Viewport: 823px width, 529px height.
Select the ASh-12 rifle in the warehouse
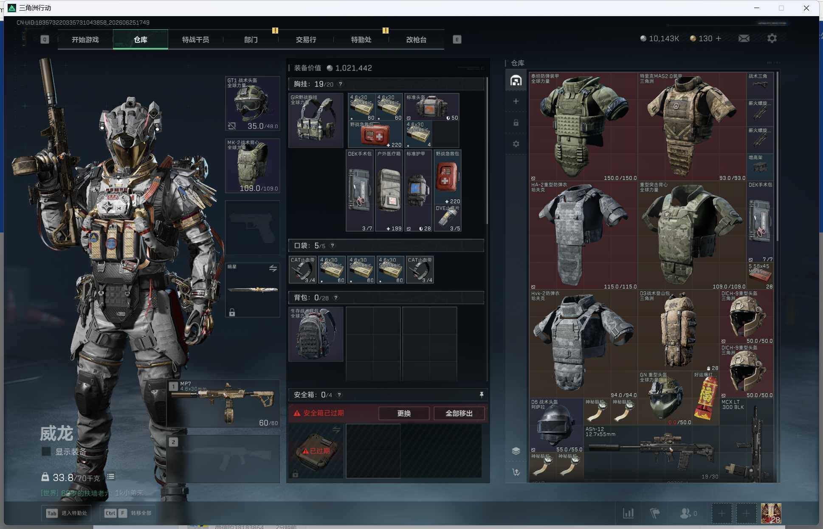(x=651, y=453)
